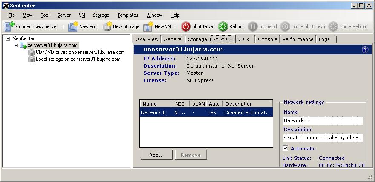Image resolution: width=375 pixels, height=182 pixels.
Task: Switch to the General tab
Action: tap(173, 39)
